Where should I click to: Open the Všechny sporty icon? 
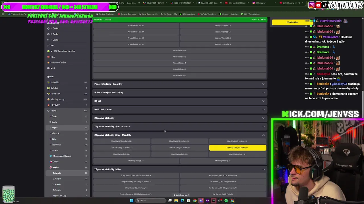click(48, 99)
